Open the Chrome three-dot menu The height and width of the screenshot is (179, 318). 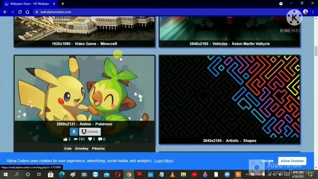click(313, 12)
